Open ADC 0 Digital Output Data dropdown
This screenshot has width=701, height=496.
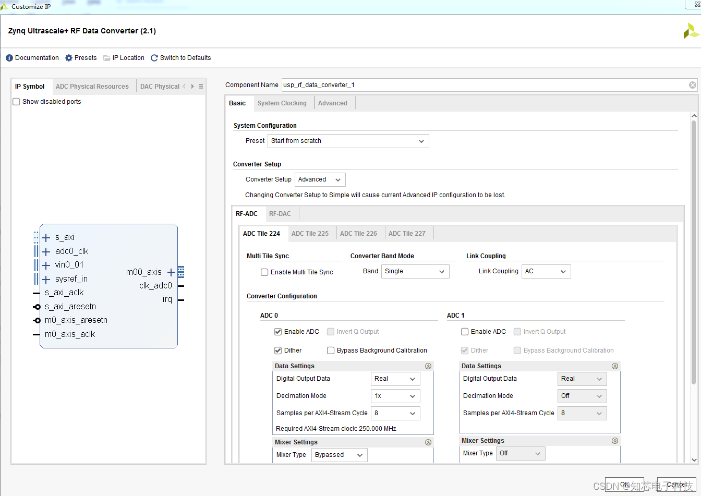[x=395, y=379]
